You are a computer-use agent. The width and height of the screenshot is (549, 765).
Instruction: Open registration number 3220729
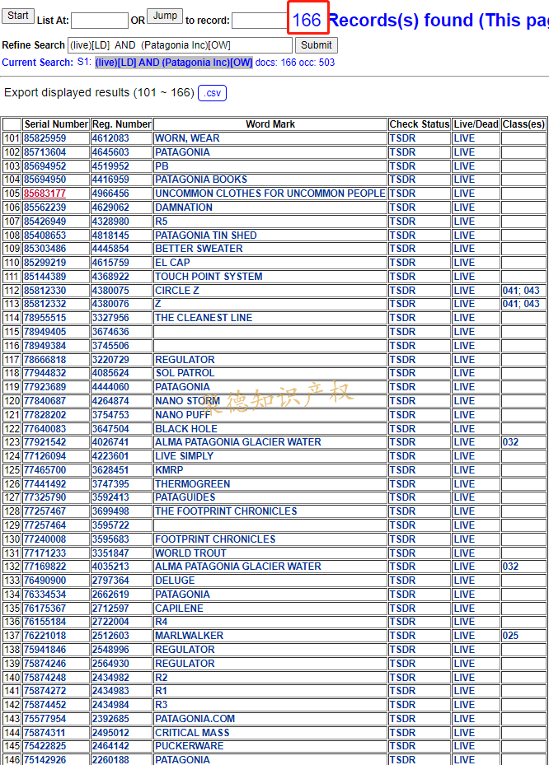[x=111, y=360]
